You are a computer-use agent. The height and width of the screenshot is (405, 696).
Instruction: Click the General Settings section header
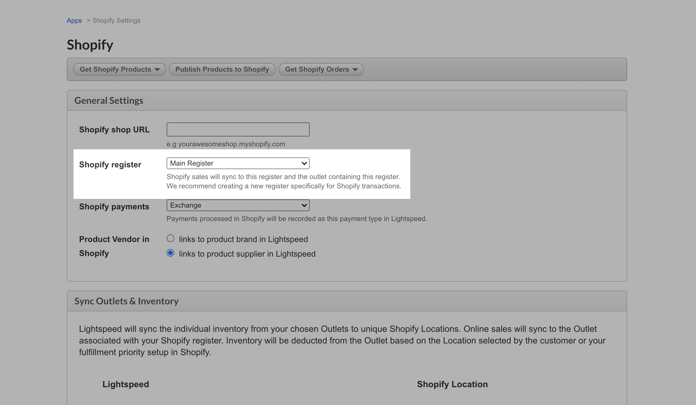point(109,100)
